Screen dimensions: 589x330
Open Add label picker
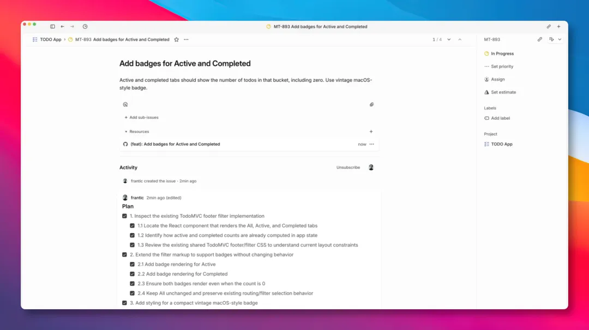tap(497, 118)
